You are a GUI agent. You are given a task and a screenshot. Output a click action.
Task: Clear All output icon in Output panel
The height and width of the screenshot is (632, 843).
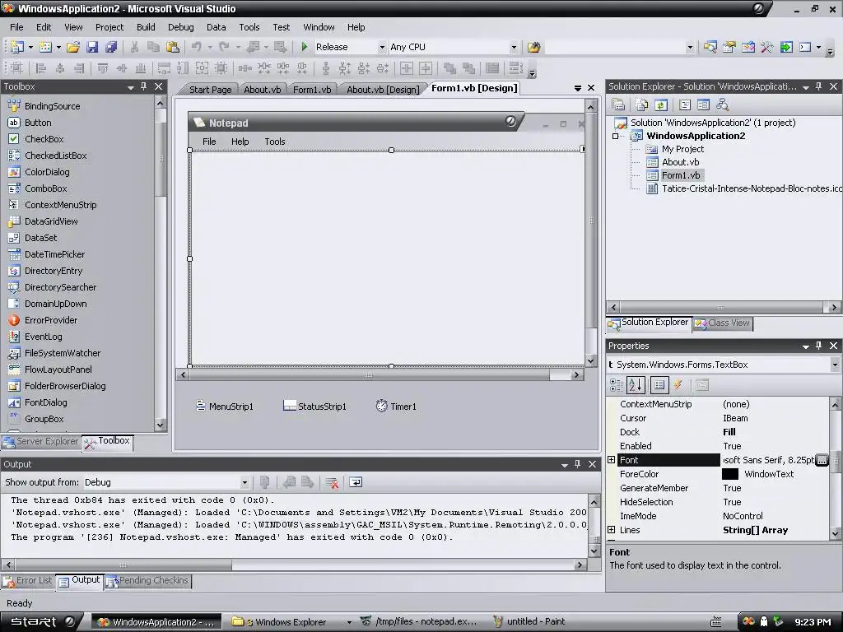coord(332,482)
